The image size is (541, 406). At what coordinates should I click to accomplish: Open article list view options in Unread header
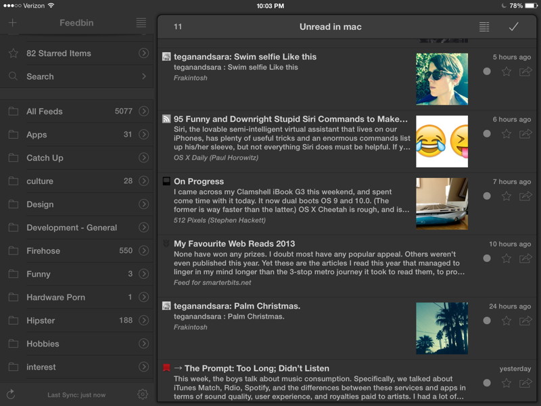point(484,26)
